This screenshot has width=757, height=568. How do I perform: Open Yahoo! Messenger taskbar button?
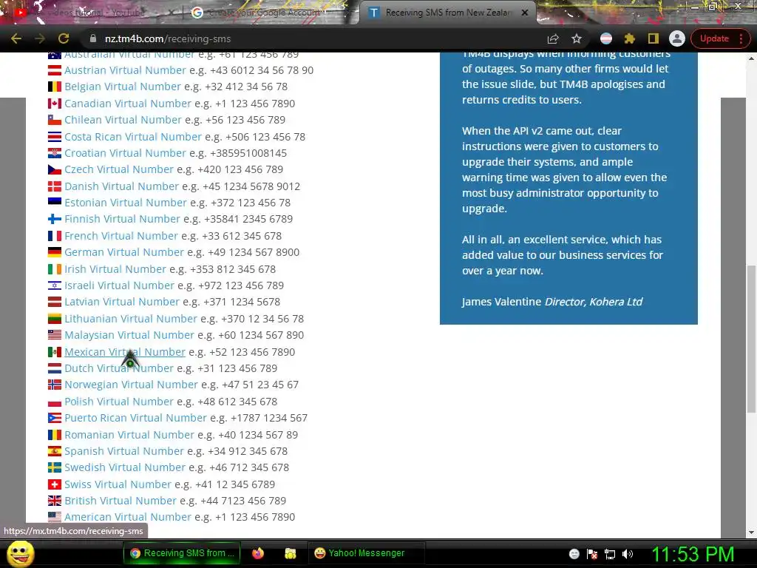pyautogui.click(x=365, y=553)
